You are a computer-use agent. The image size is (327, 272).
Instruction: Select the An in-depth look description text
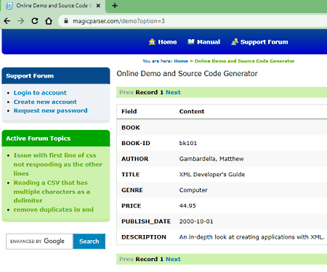click(x=251, y=237)
